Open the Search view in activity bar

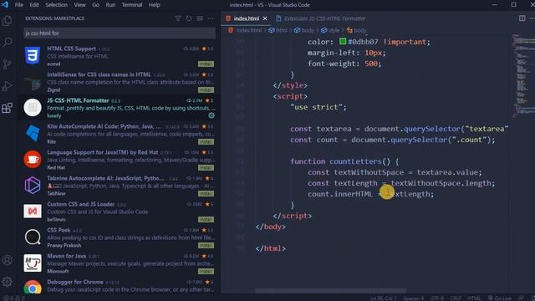tap(8, 43)
